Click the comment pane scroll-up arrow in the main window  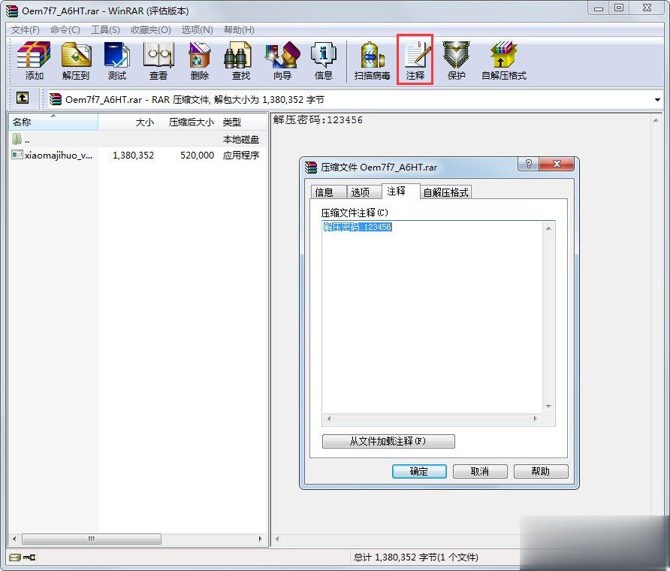coord(656,122)
